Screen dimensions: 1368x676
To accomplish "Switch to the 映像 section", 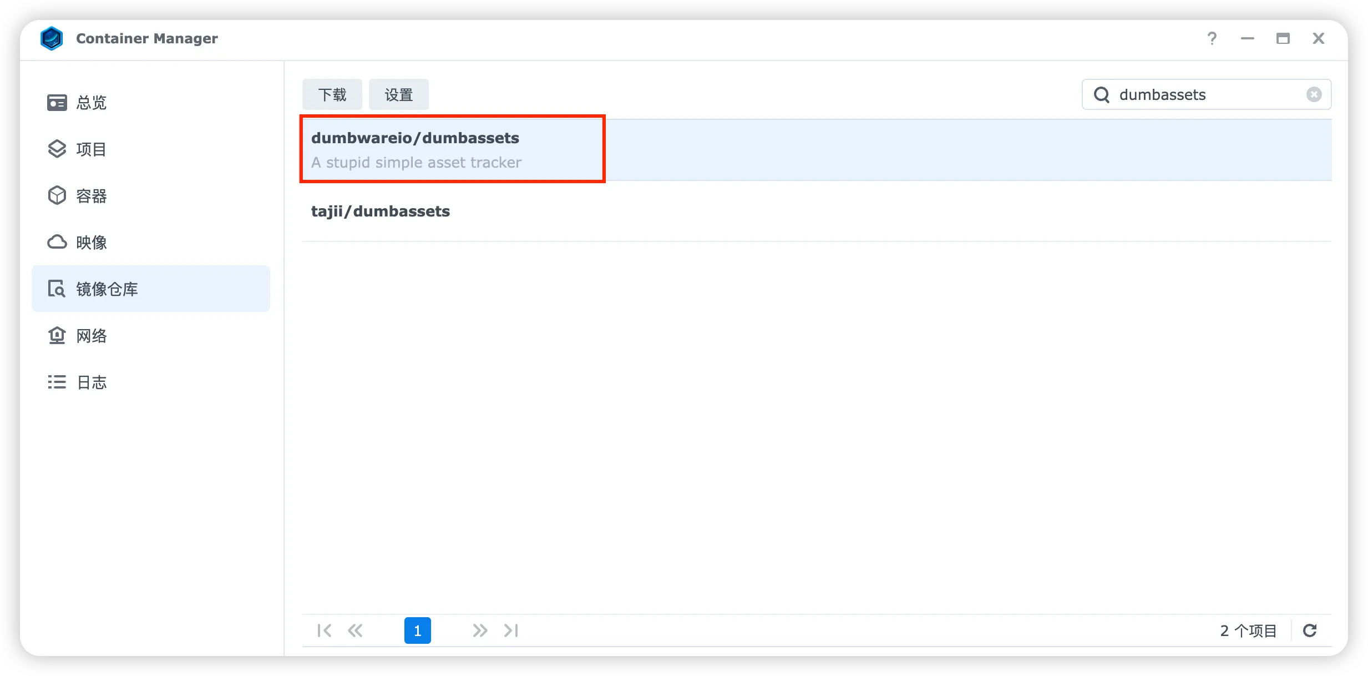I will pos(151,243).
